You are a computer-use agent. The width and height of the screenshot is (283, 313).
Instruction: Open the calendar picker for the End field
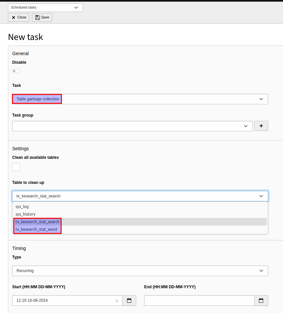[x=261, y=300]
